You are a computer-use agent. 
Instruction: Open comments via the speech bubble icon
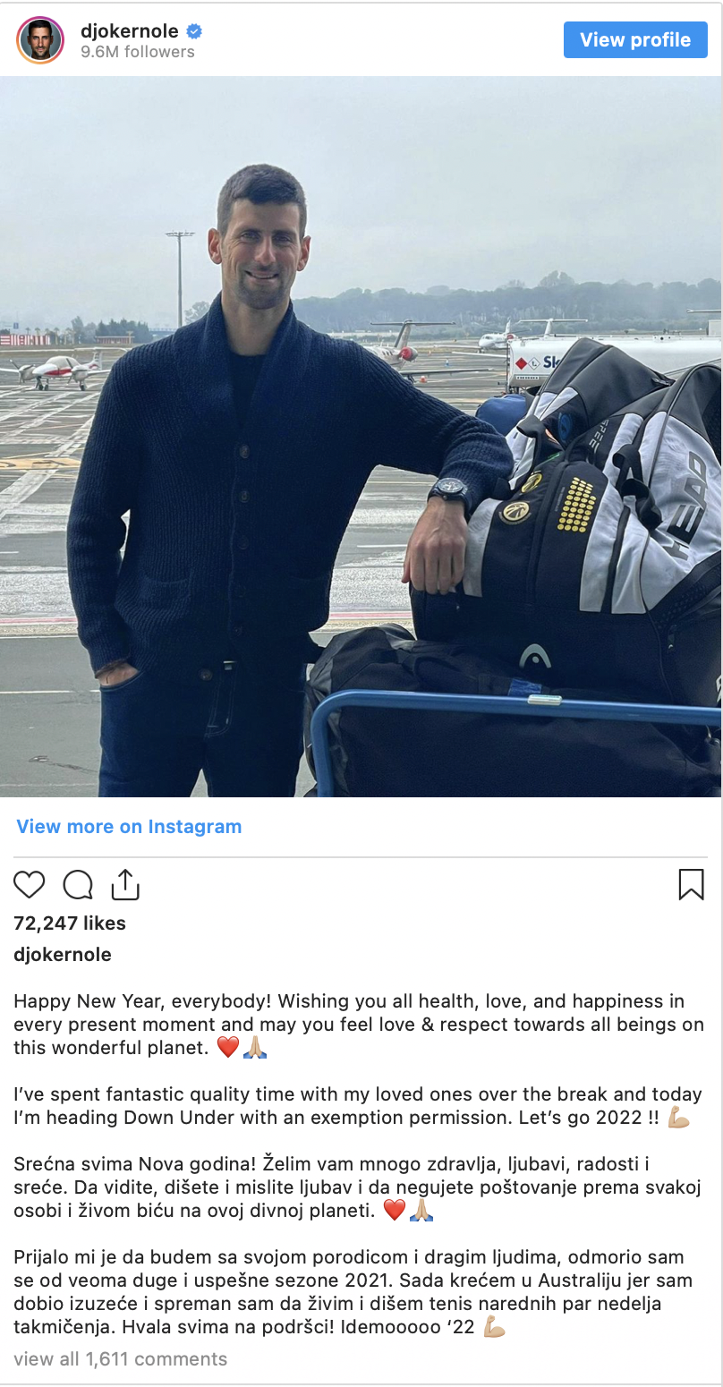point(78,885)
